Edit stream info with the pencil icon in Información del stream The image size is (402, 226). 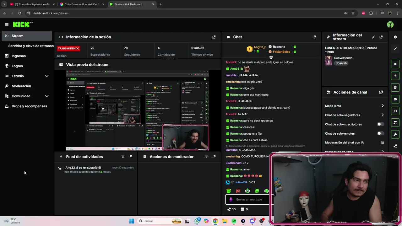373,37
